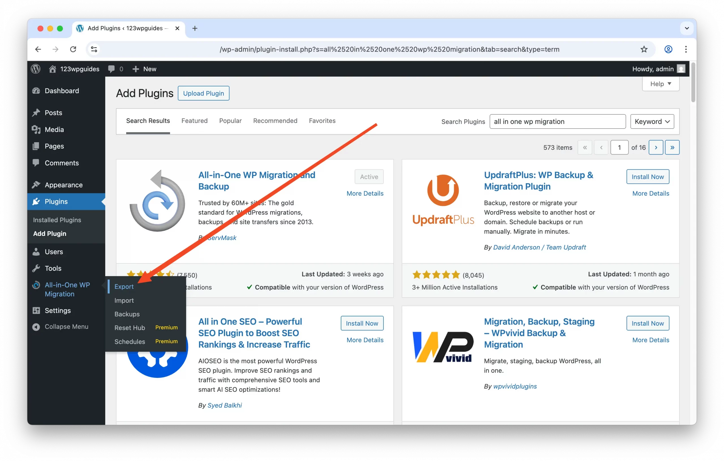Click the Collapse Menu arrow icon
The height and width of the screenshot is (461, 724).
tap(36, 327)
